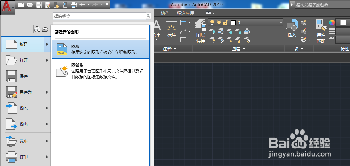
Task: Select 另存为 in application menu
Action: (x=25, y=92)
